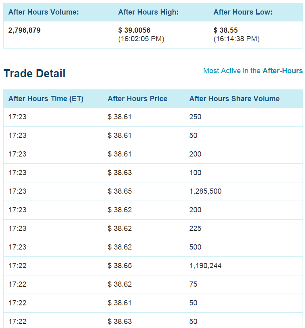Viewport: 305px width, 328px height.
Task: Select the 1,190,244 share volume cell
Action: [x=205, y=266]
